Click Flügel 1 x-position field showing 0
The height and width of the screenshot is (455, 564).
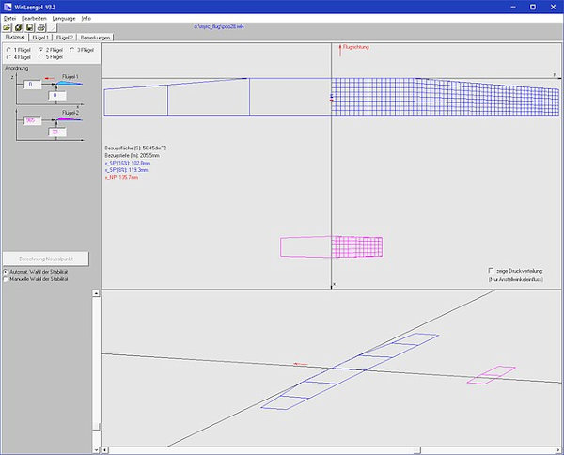(x=32, y=85)
